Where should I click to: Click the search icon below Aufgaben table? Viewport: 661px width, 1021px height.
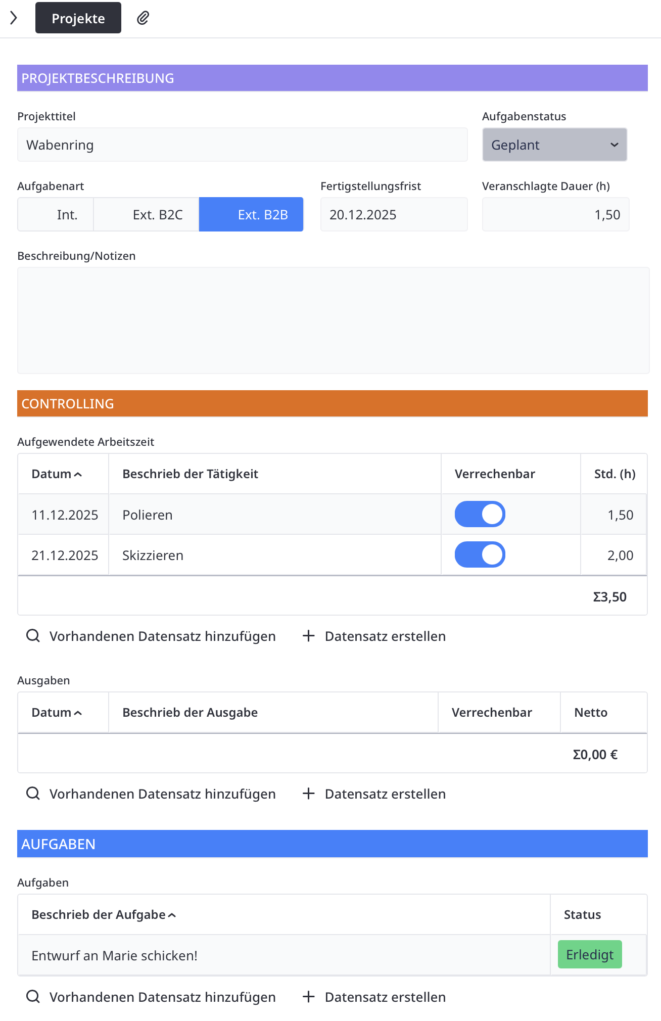(33, 997)
